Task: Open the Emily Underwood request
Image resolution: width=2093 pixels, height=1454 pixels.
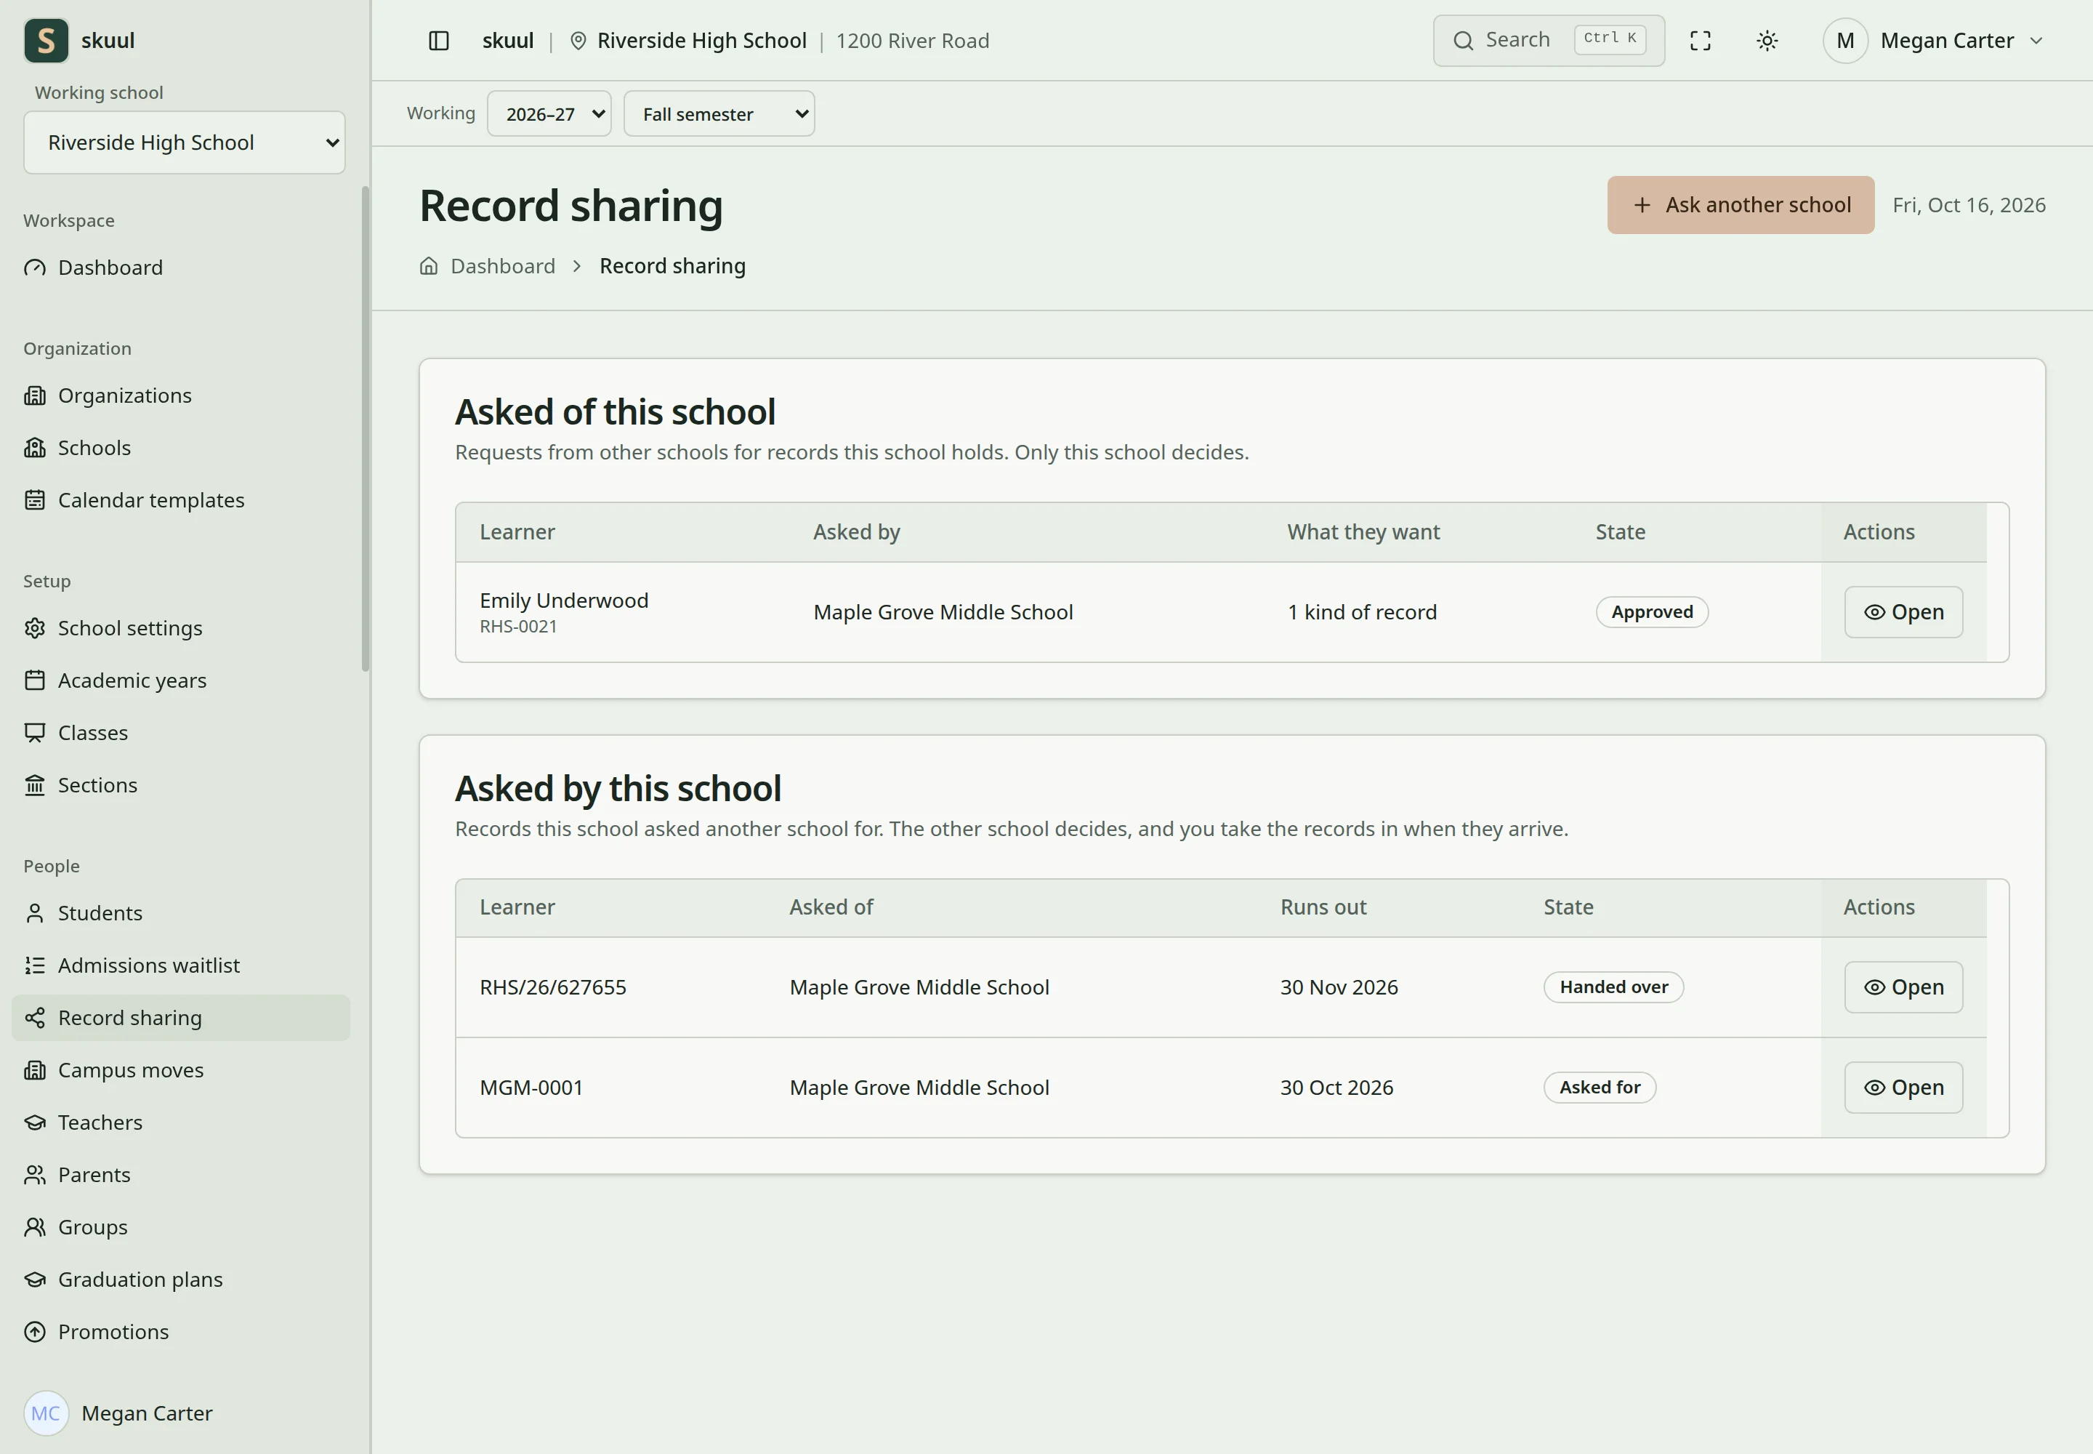Action: point(1903,612)
